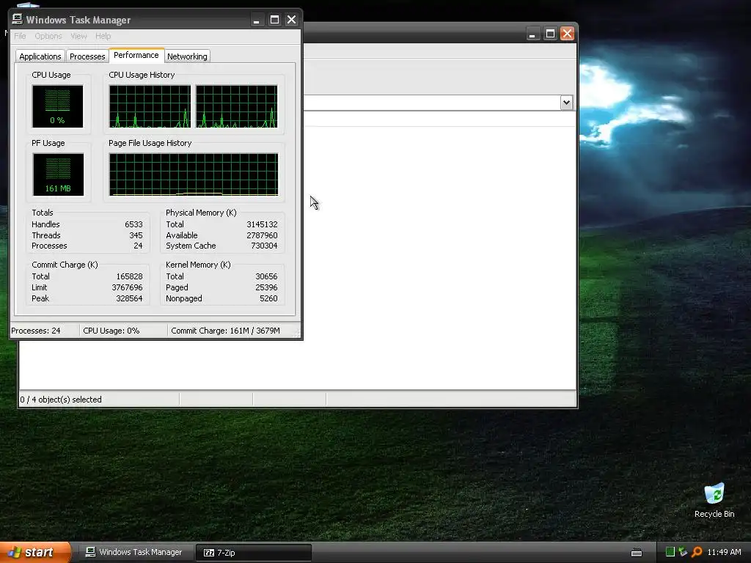Click Commit Charge Limit 3767696

click(128, 287)
